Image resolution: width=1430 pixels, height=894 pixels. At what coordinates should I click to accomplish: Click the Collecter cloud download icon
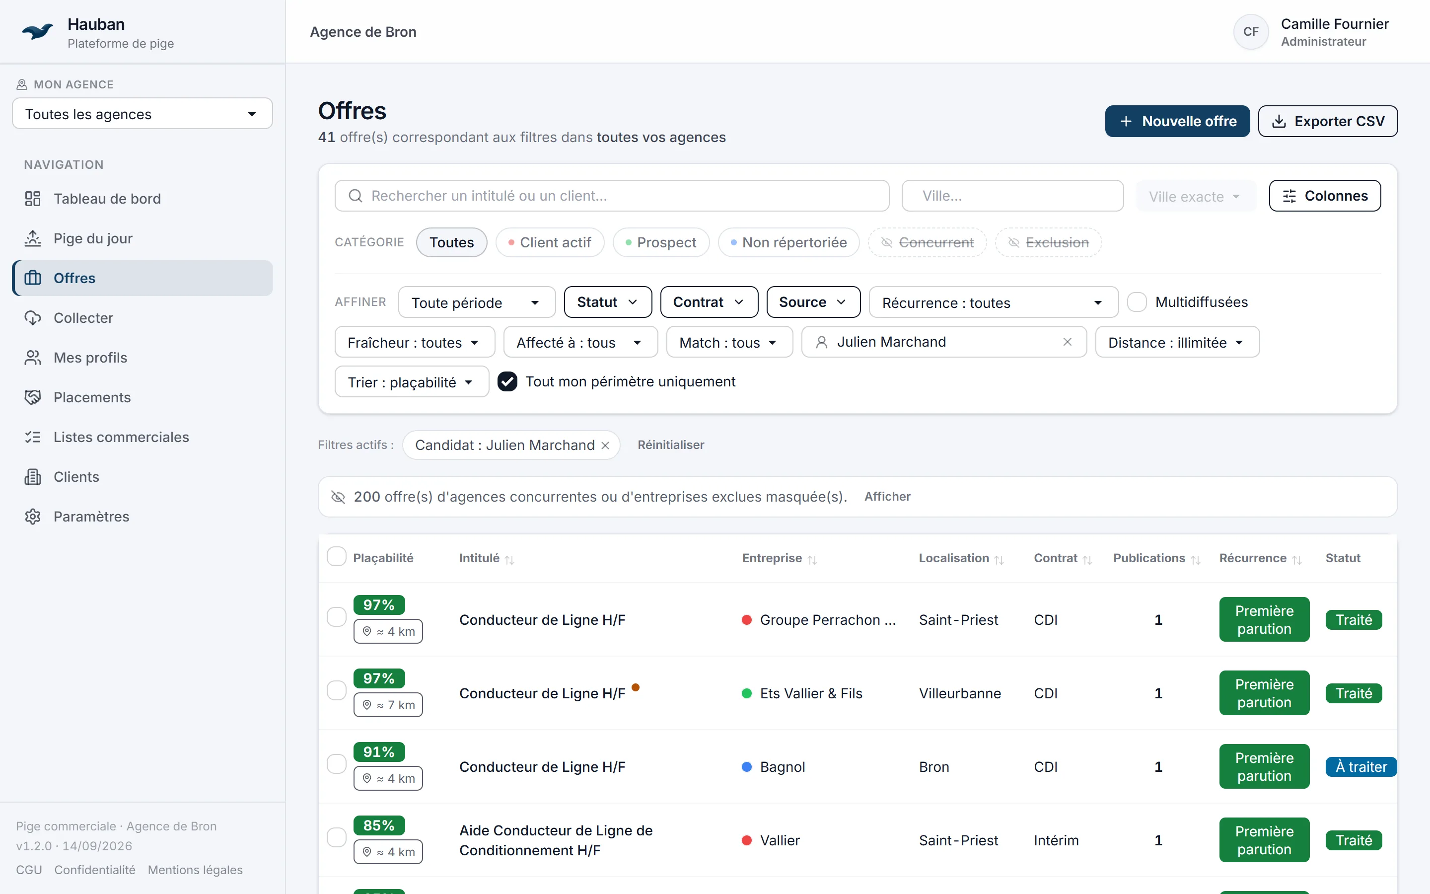coord(32,318)
